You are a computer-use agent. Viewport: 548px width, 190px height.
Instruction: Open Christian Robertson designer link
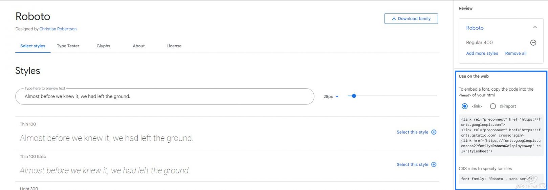click(58, 29)
